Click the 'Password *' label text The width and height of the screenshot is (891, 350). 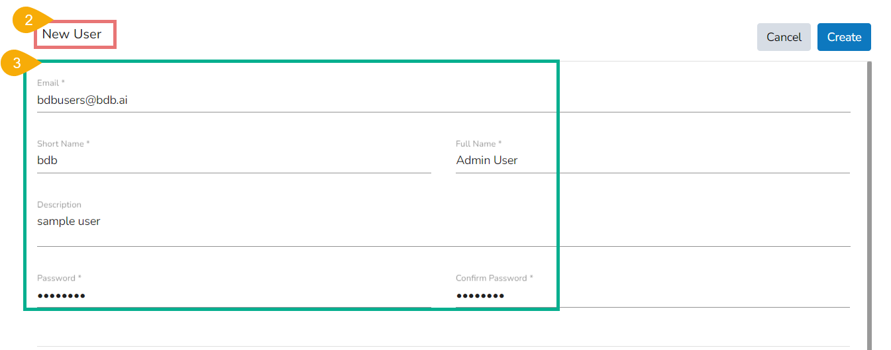click(59, 278)
